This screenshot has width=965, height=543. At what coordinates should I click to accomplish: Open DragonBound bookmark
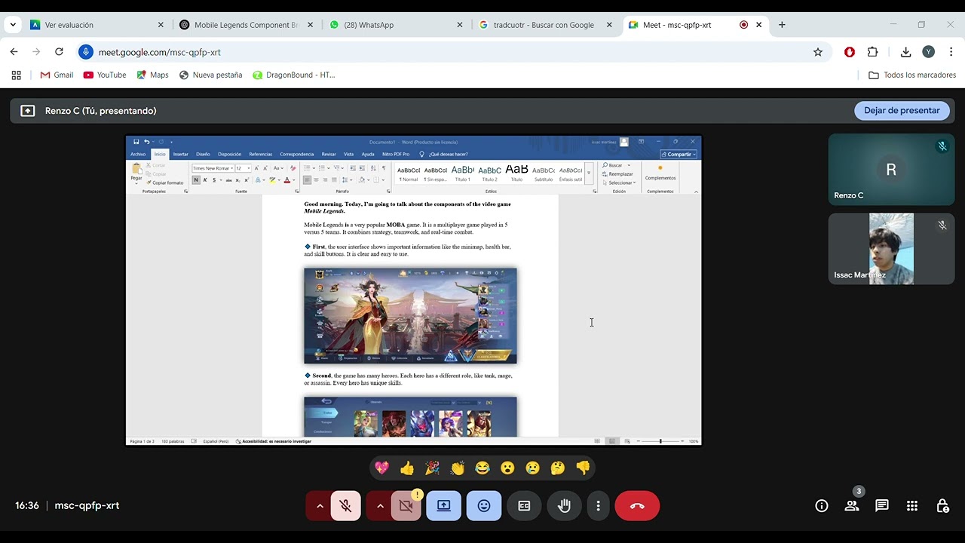point(294,75)
